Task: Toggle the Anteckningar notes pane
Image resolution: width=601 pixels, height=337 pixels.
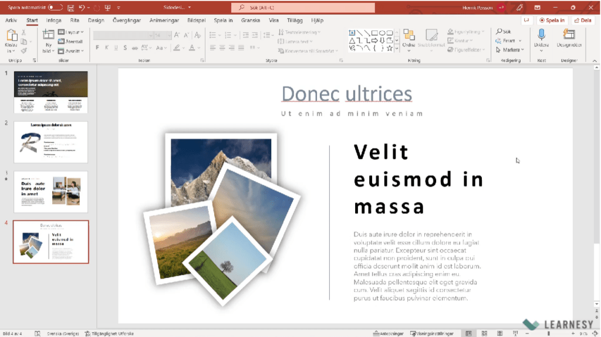Action: click(x=388, y=333)
